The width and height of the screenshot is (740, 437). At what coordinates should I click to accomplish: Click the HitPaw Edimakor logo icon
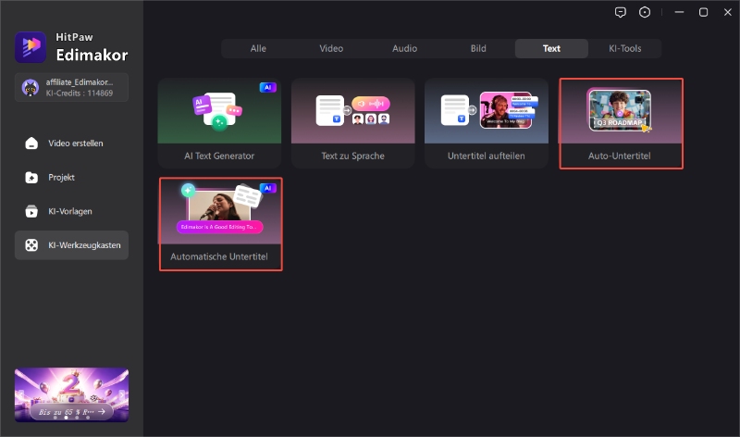click(31, 47)
